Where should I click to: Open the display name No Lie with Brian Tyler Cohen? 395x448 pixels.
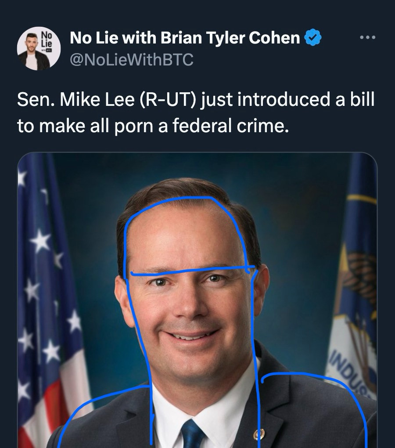pyautogui.click(x=185, y=37)
